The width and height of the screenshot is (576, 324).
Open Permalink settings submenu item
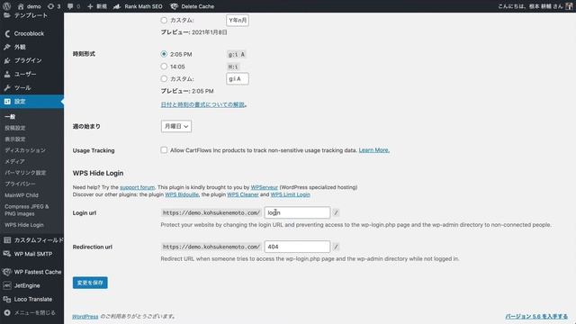(25, 173)
